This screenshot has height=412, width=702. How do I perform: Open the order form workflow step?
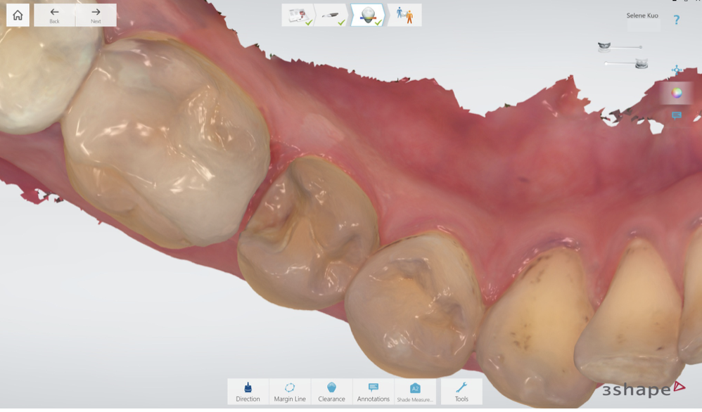coord(298,15)
